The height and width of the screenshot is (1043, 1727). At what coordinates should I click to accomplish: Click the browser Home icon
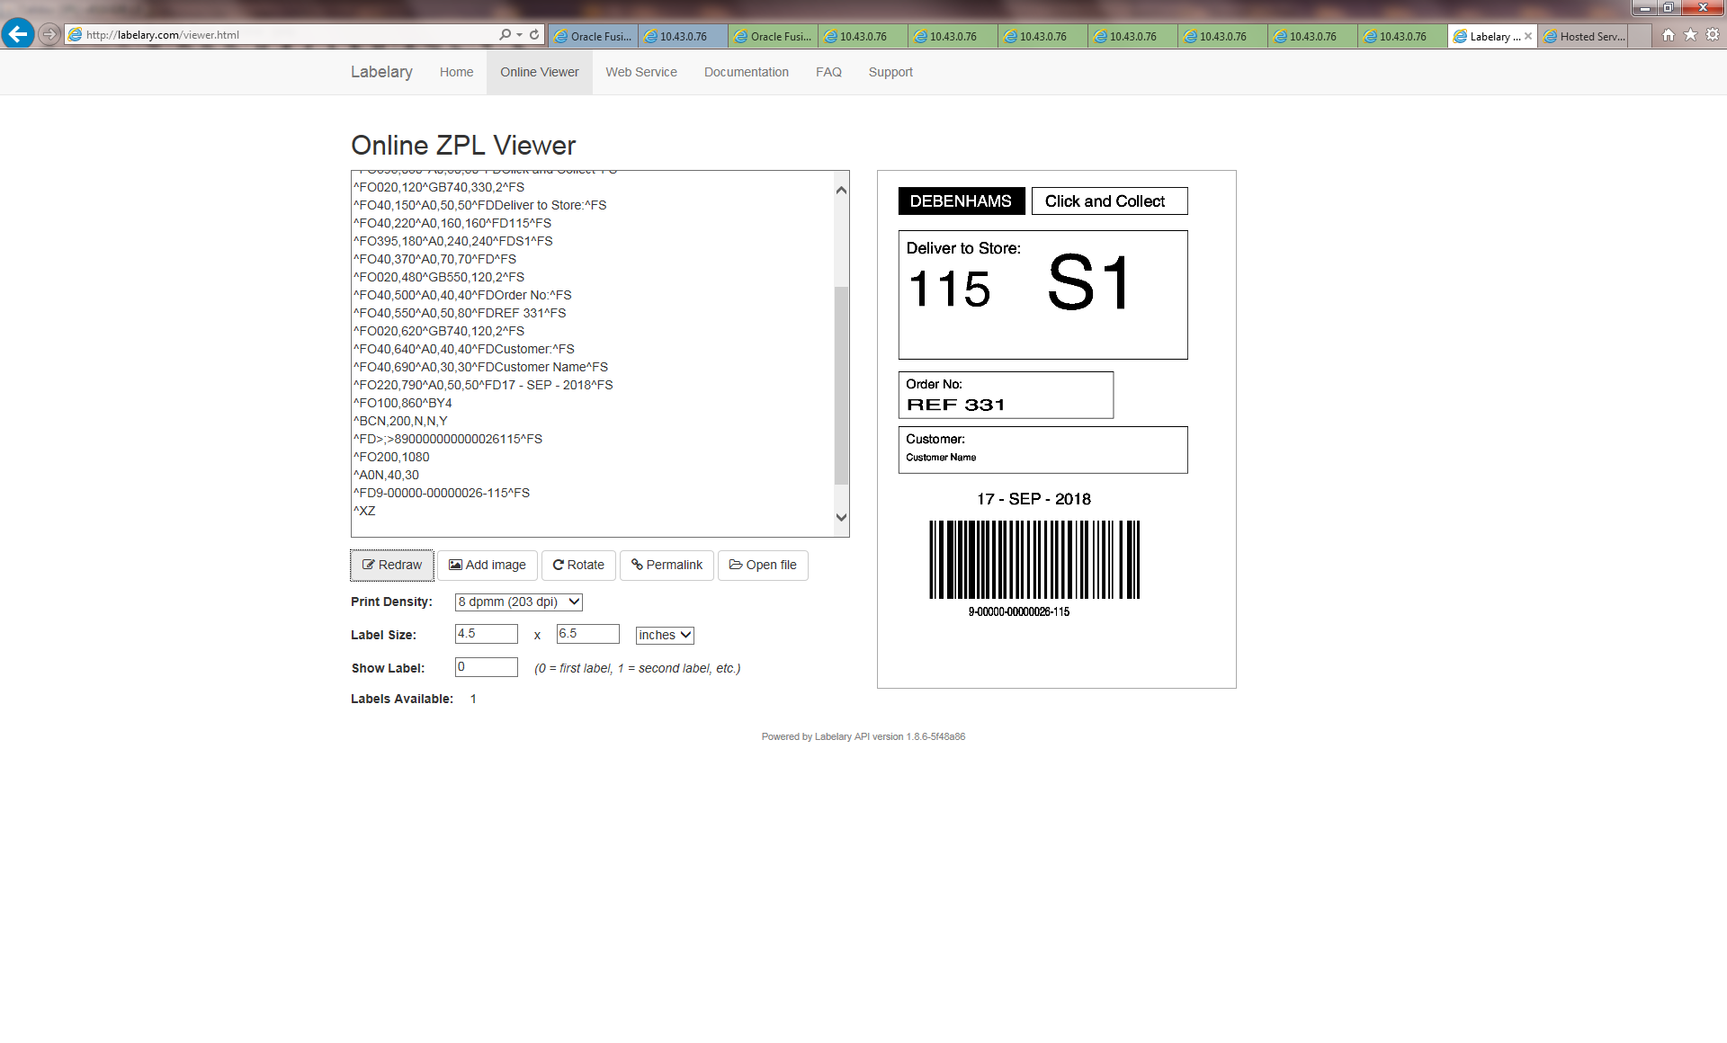1669,34
